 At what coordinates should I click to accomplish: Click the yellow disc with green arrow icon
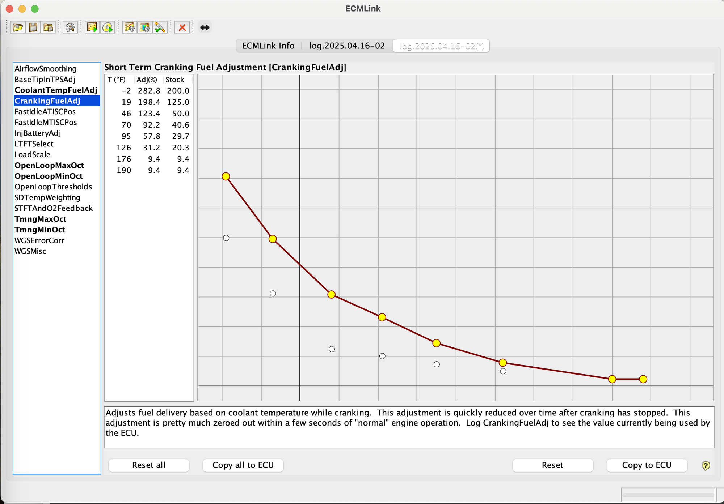click(108, 27)
